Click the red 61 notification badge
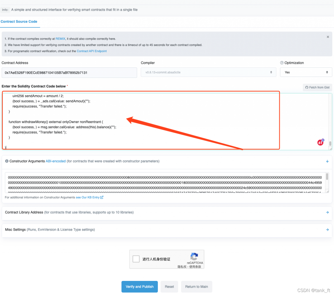The width and height of the screenshot is (334, 295). 320,142
